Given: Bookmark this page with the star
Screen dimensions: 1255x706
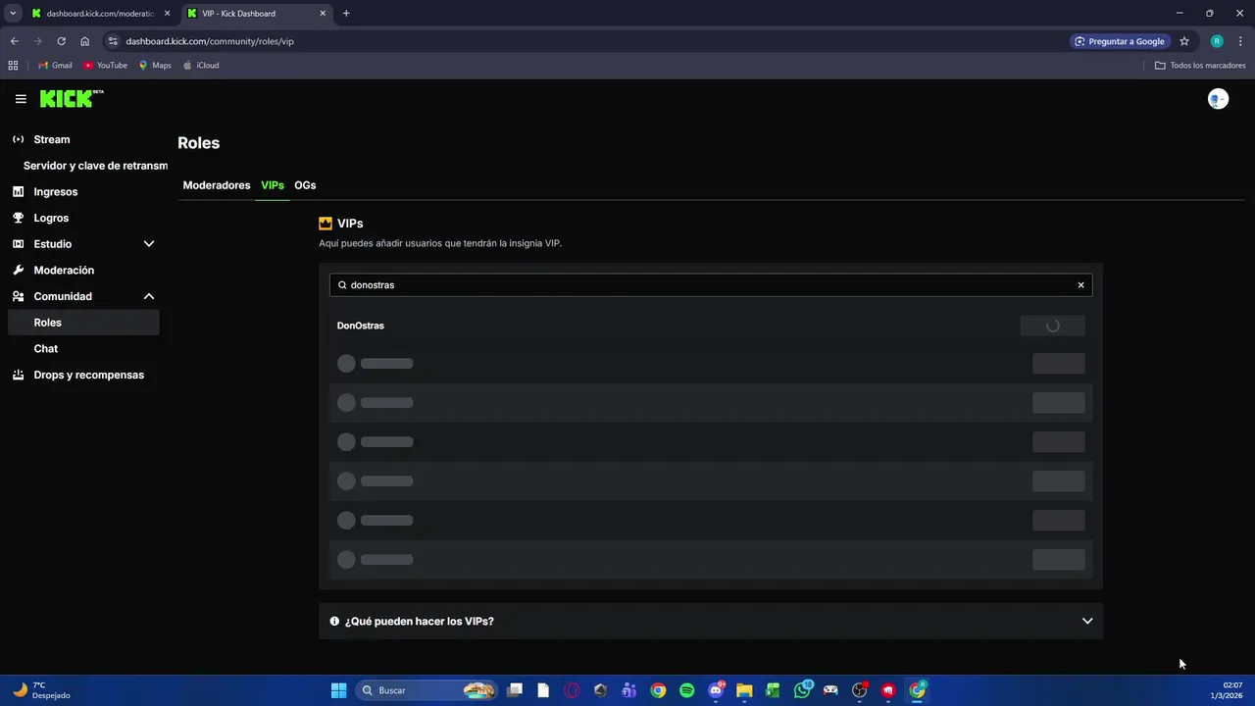Looking at the screenshot, I should (1184, 41).
